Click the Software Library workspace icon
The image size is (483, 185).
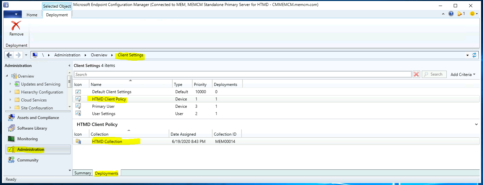tap(11, 128)
